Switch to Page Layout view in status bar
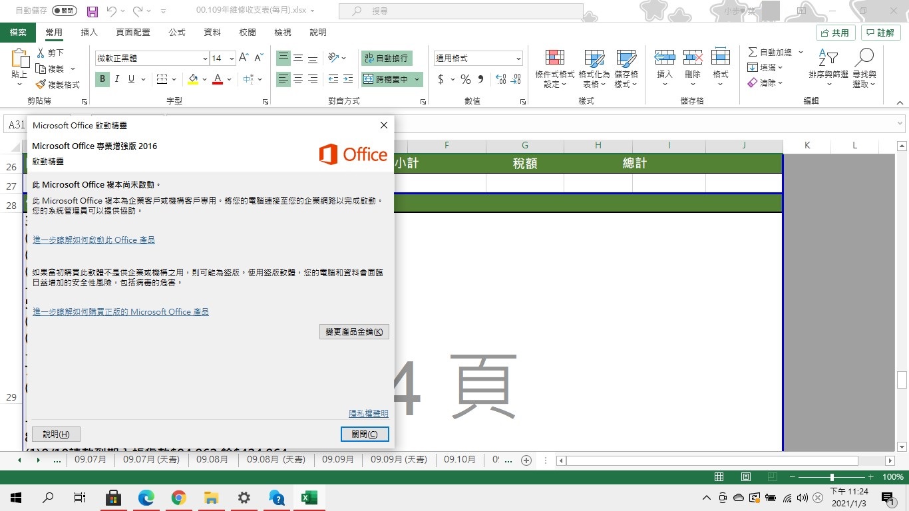 747,477
